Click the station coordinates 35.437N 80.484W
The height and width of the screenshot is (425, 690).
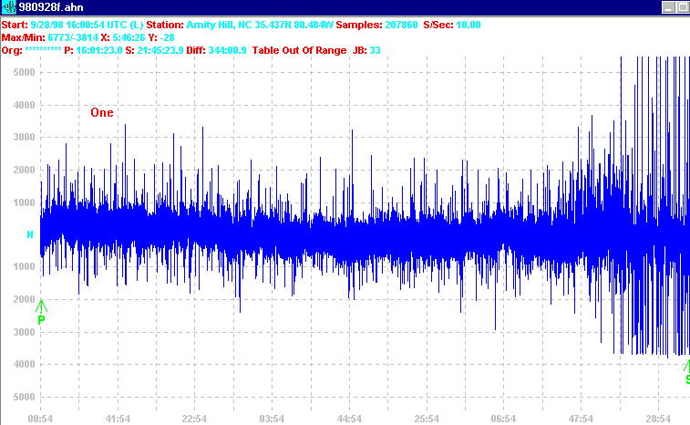(x=294, y=25)
